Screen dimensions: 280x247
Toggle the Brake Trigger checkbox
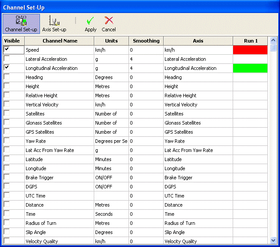click(7, 177)
